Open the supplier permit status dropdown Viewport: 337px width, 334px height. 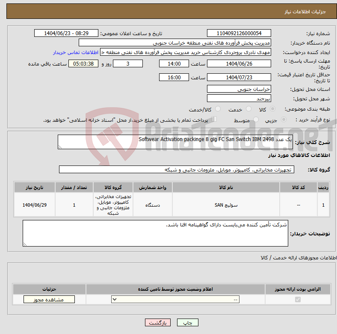pos(175,299)
